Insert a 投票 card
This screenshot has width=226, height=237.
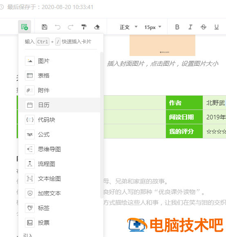[x=59, y=223]
